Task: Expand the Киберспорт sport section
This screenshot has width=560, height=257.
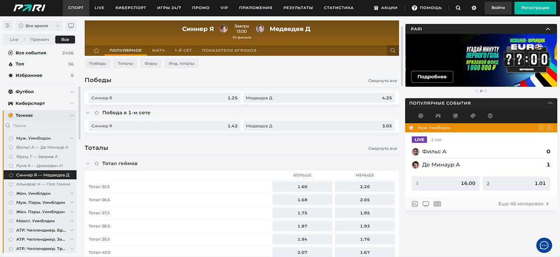Action: tap(72, 103)
